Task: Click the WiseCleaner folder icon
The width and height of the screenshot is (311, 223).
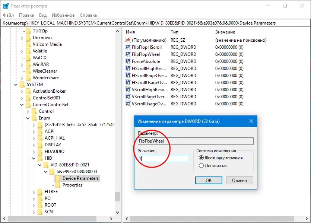Action: coord(28,71)
